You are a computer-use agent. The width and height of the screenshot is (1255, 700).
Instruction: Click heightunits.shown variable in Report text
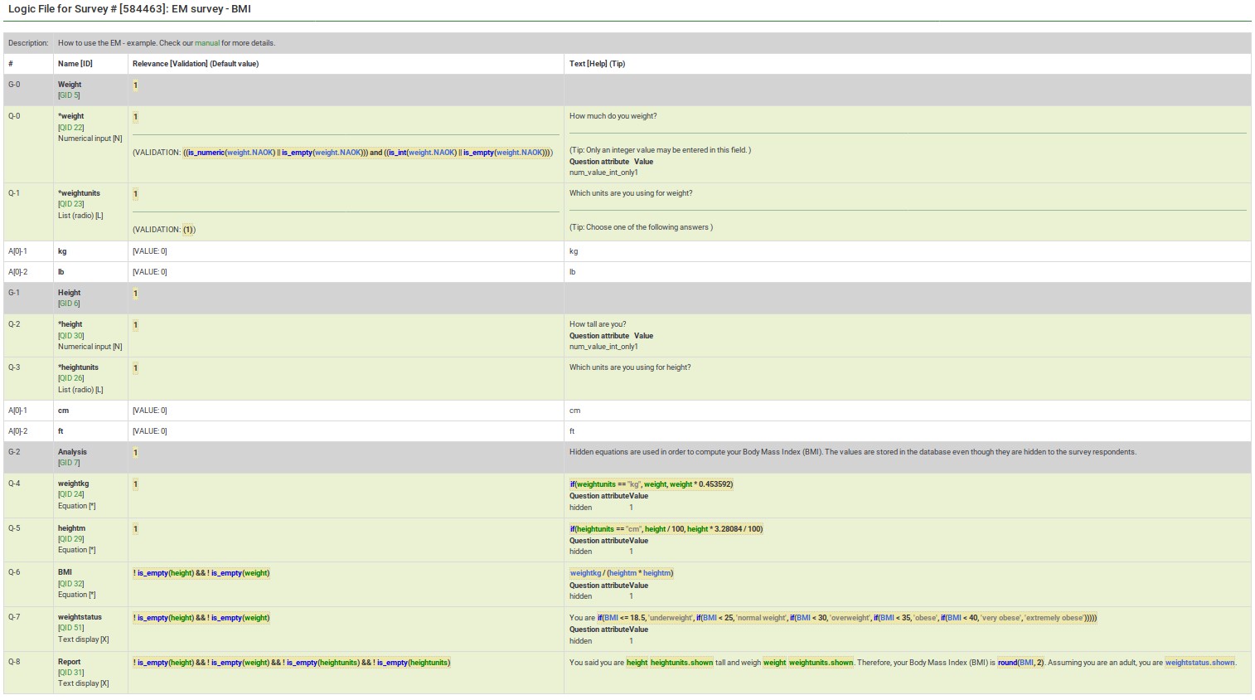[681, 663]
